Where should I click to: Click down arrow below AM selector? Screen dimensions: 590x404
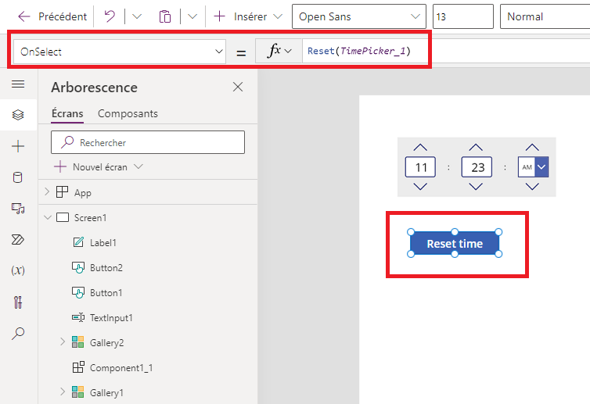pyautogui.click(x=532, y=187)
